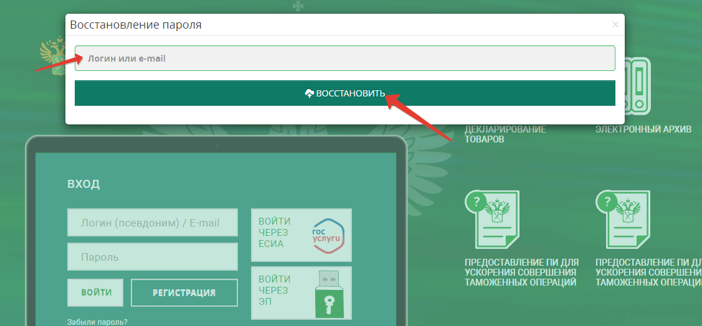Focus the 'Логин или e-mail' recovery field
This screenshot has height=326, width=702.
[x=344, y=58]
